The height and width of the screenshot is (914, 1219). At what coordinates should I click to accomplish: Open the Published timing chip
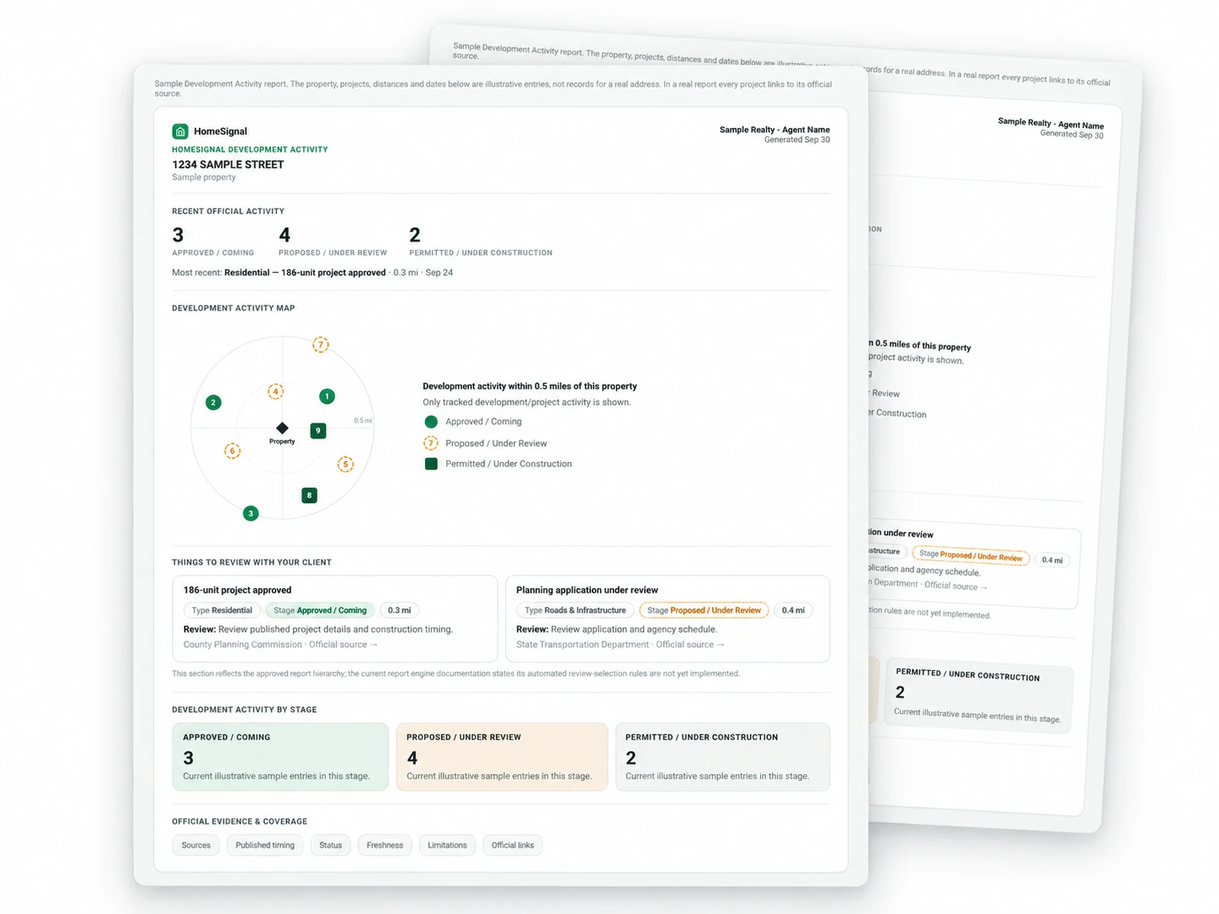coord(265,845)
